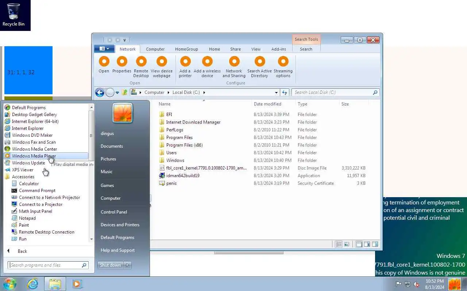Switch to the HomeGroup ribbon tab

(186, 49)
